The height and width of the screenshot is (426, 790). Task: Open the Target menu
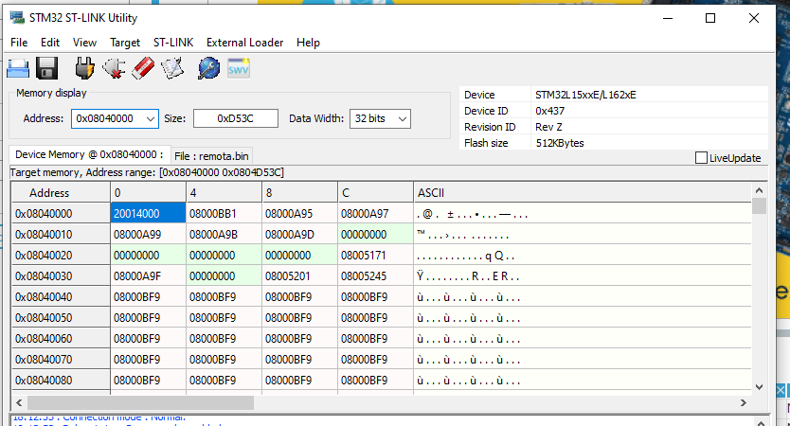coord(125,43)
